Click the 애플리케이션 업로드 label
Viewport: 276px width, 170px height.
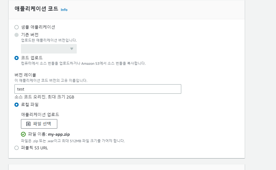(40, 114)
